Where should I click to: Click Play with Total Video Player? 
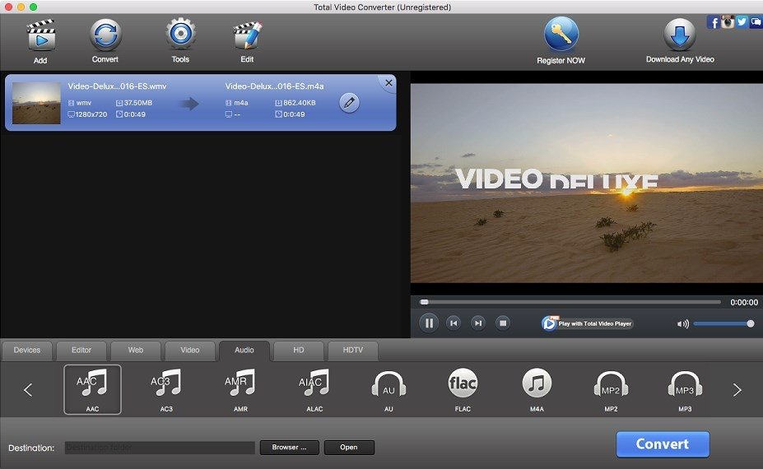click(588, 323)
